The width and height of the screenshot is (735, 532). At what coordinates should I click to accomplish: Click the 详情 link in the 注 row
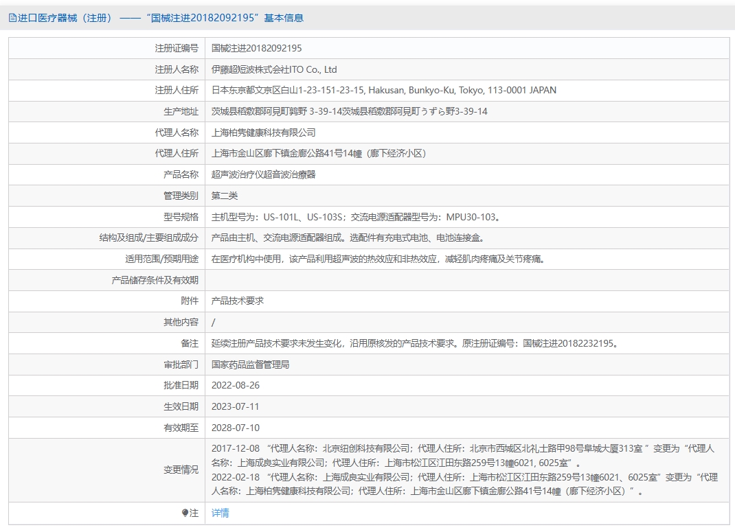220,513
